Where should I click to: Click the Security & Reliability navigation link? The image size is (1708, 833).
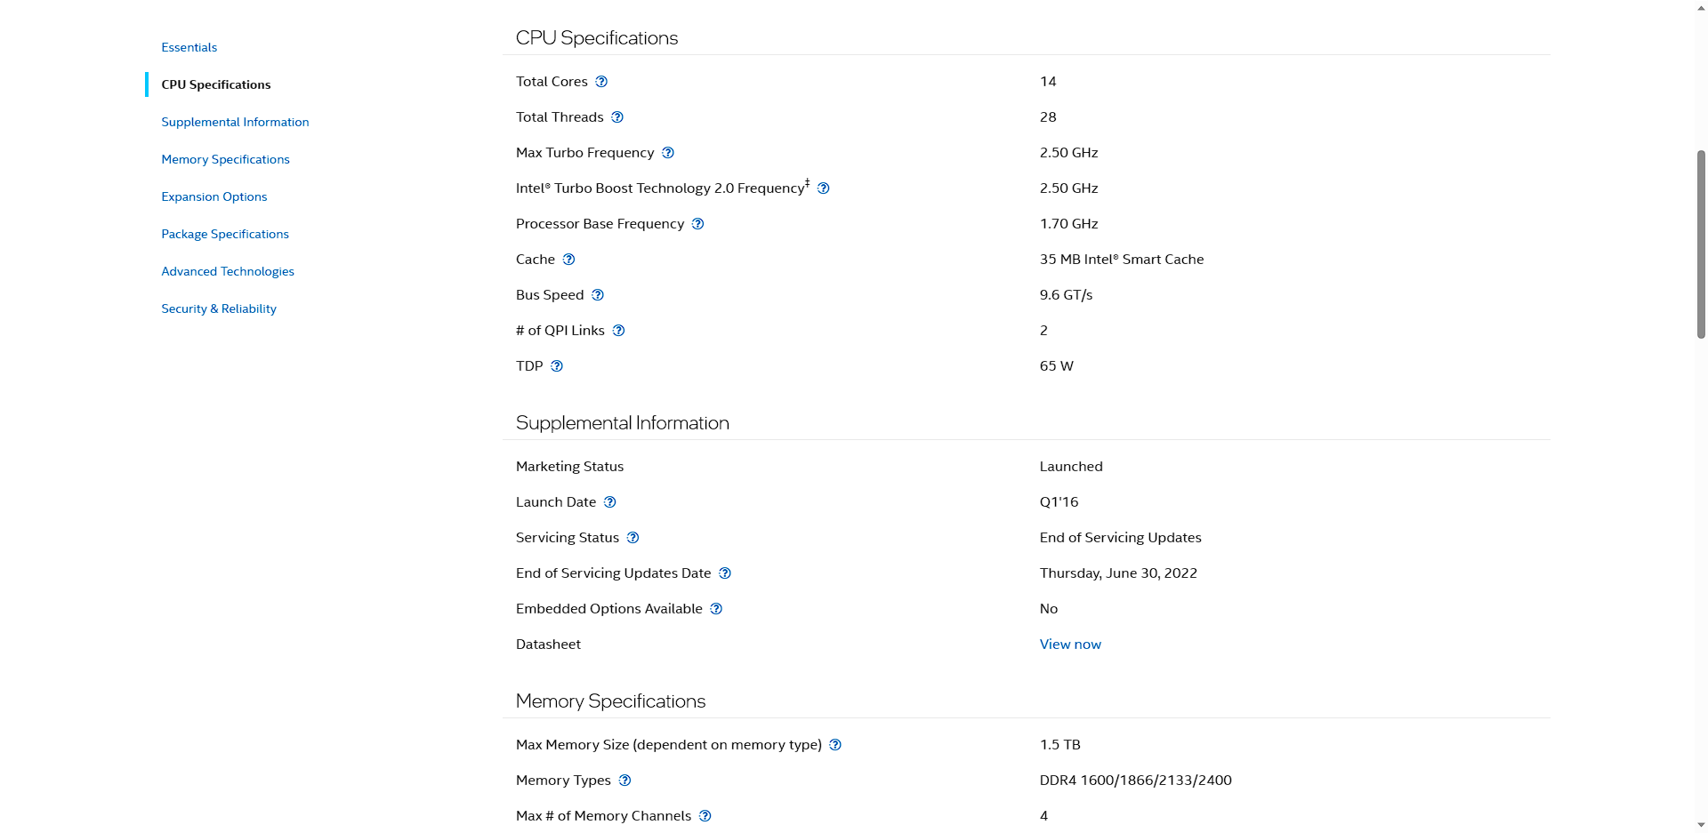coord(218,308)
